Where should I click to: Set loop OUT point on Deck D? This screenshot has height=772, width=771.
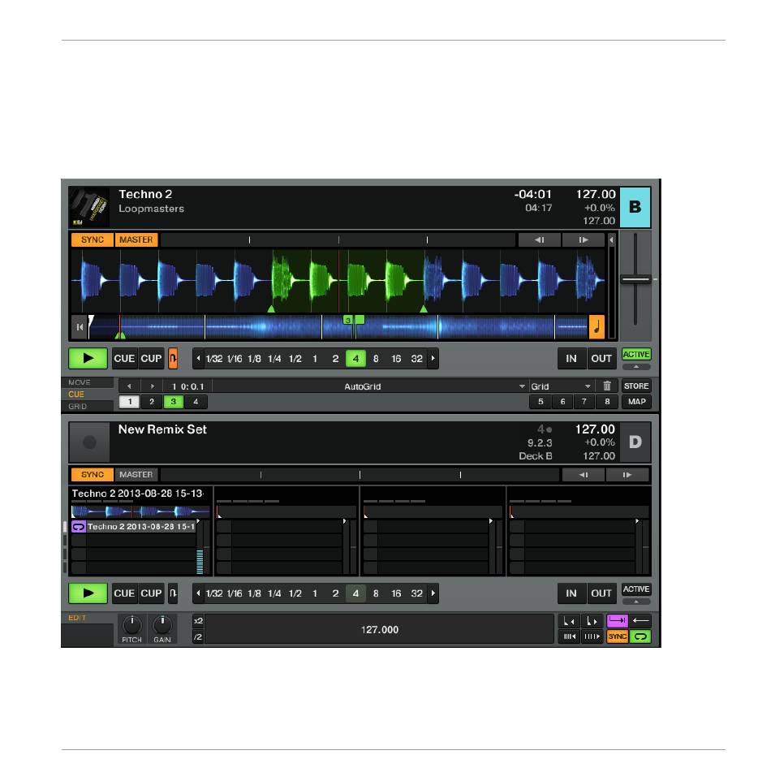coord(601,593)
